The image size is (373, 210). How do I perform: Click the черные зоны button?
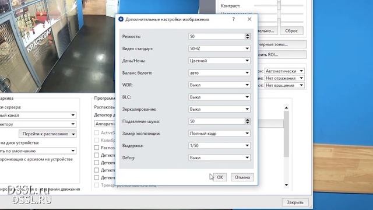(x=282, y=44)
